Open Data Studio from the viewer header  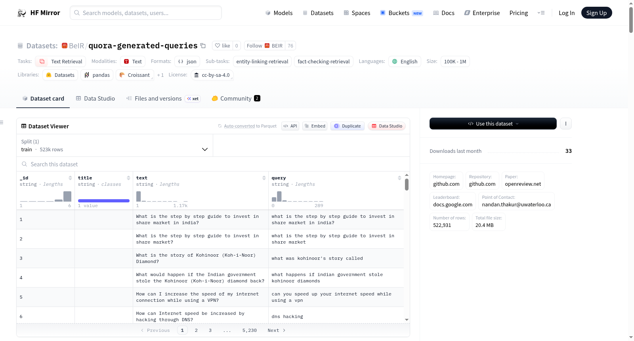coord(387,126)
